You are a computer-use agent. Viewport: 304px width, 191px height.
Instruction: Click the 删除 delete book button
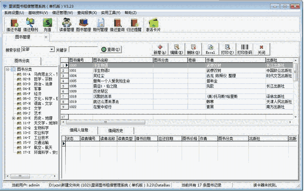click(x=193, y=50)
